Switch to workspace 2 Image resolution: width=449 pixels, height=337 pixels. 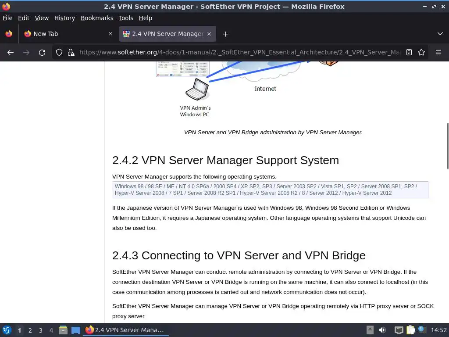point(30,330)
